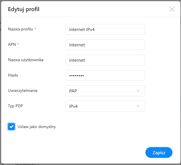This screenshot has width=181, height=165.
Task: Click the Typ PDP field label
Action: (x=15, y=106)
